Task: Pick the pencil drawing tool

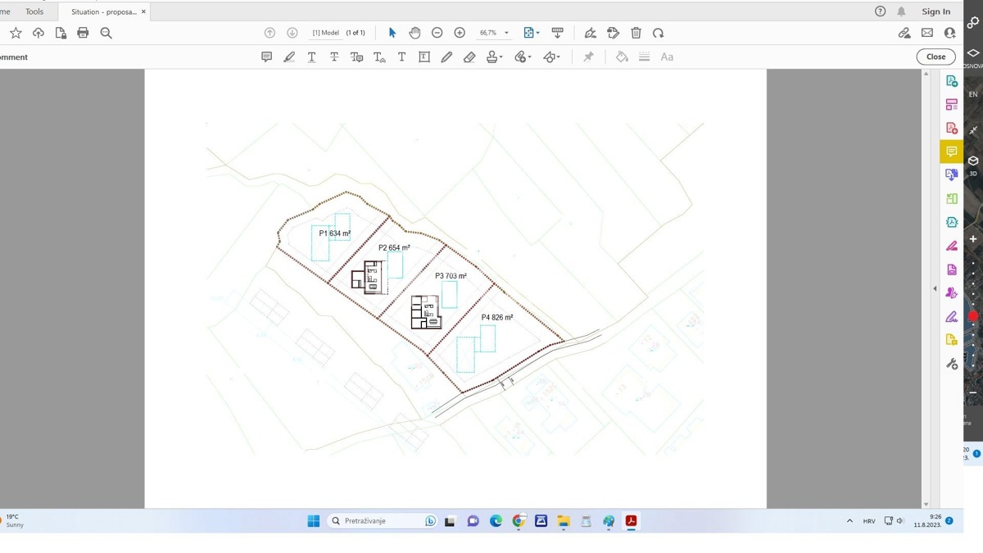Action: 446,57
